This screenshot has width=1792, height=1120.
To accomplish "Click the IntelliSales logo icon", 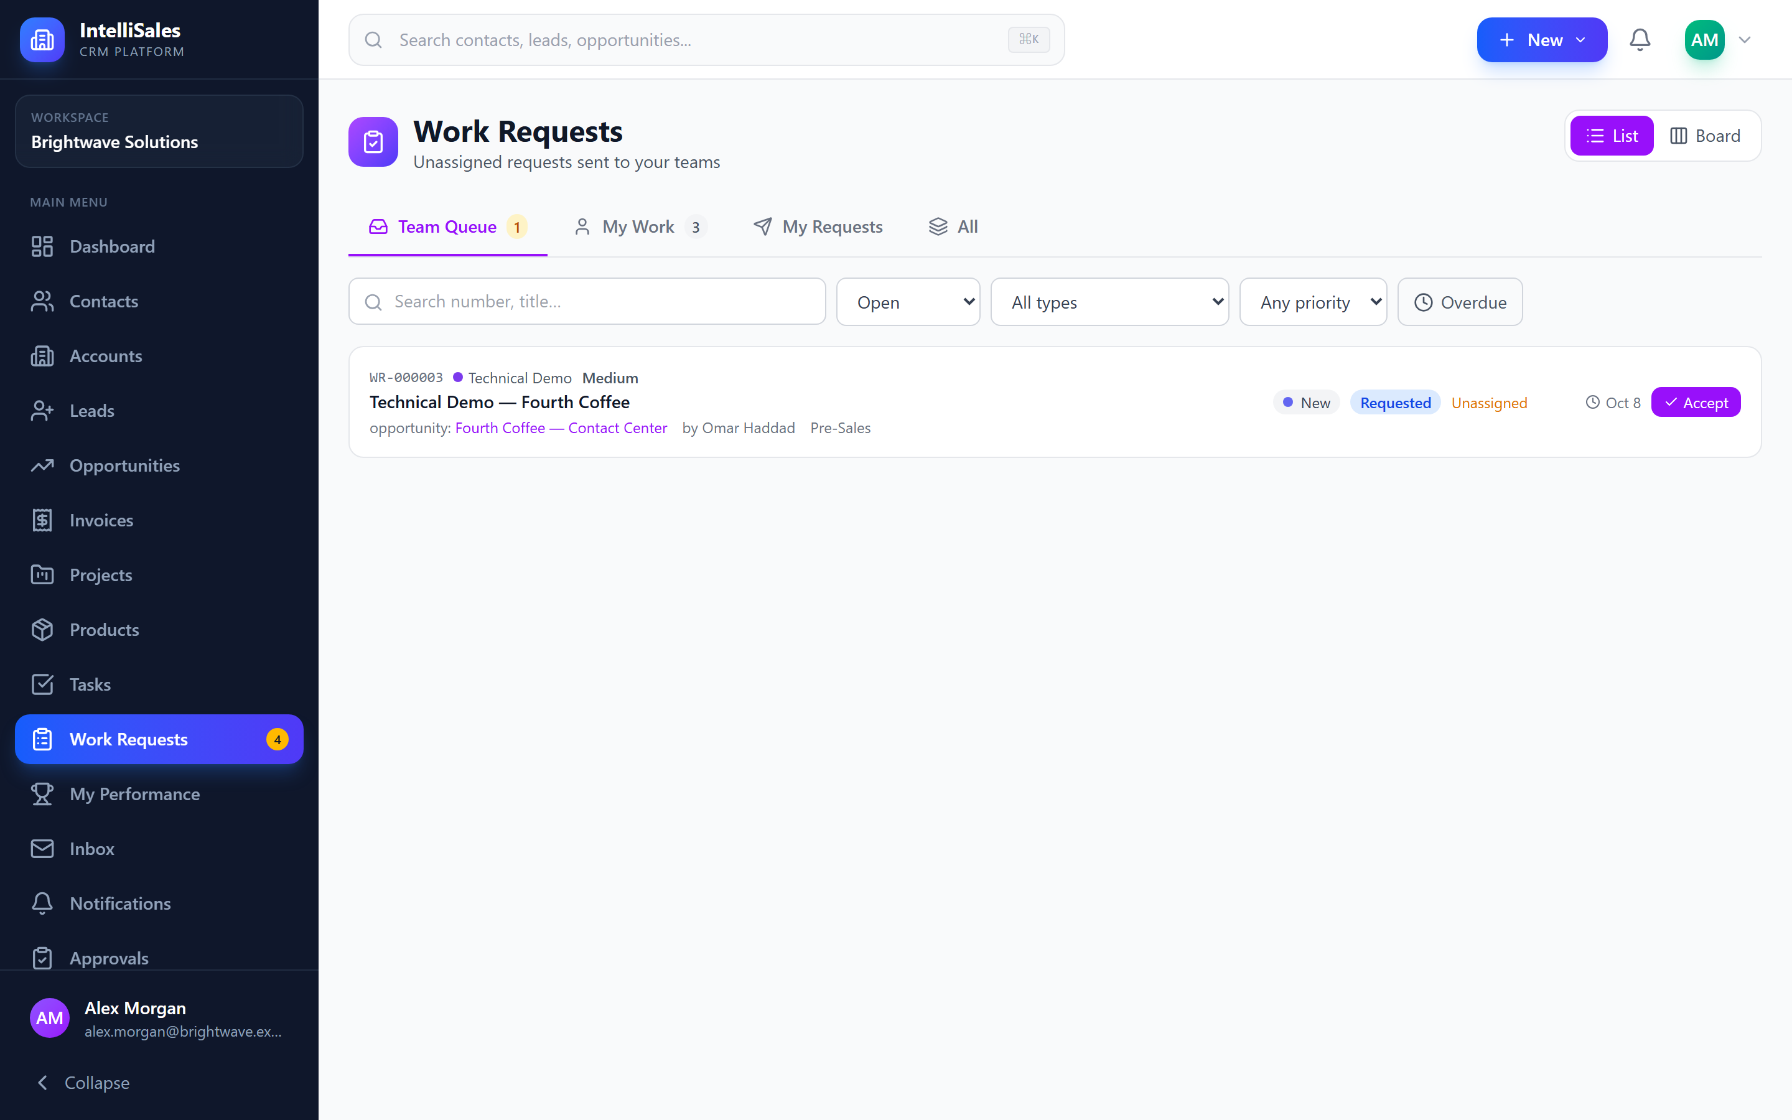I will [x=42, y=40].
